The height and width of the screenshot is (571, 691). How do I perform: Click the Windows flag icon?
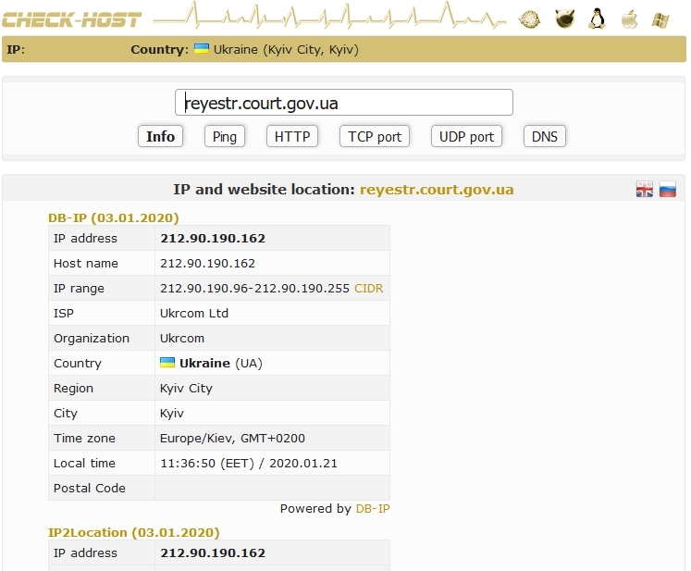(x=660, y=19)
